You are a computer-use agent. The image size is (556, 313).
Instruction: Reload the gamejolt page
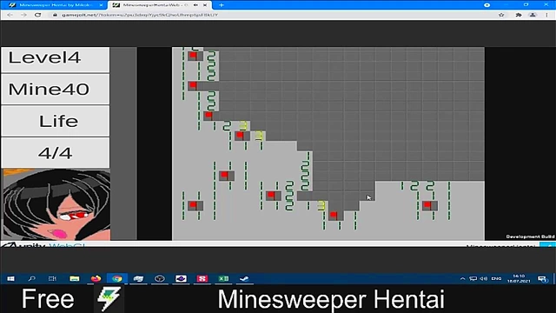[x=37, y=15]
